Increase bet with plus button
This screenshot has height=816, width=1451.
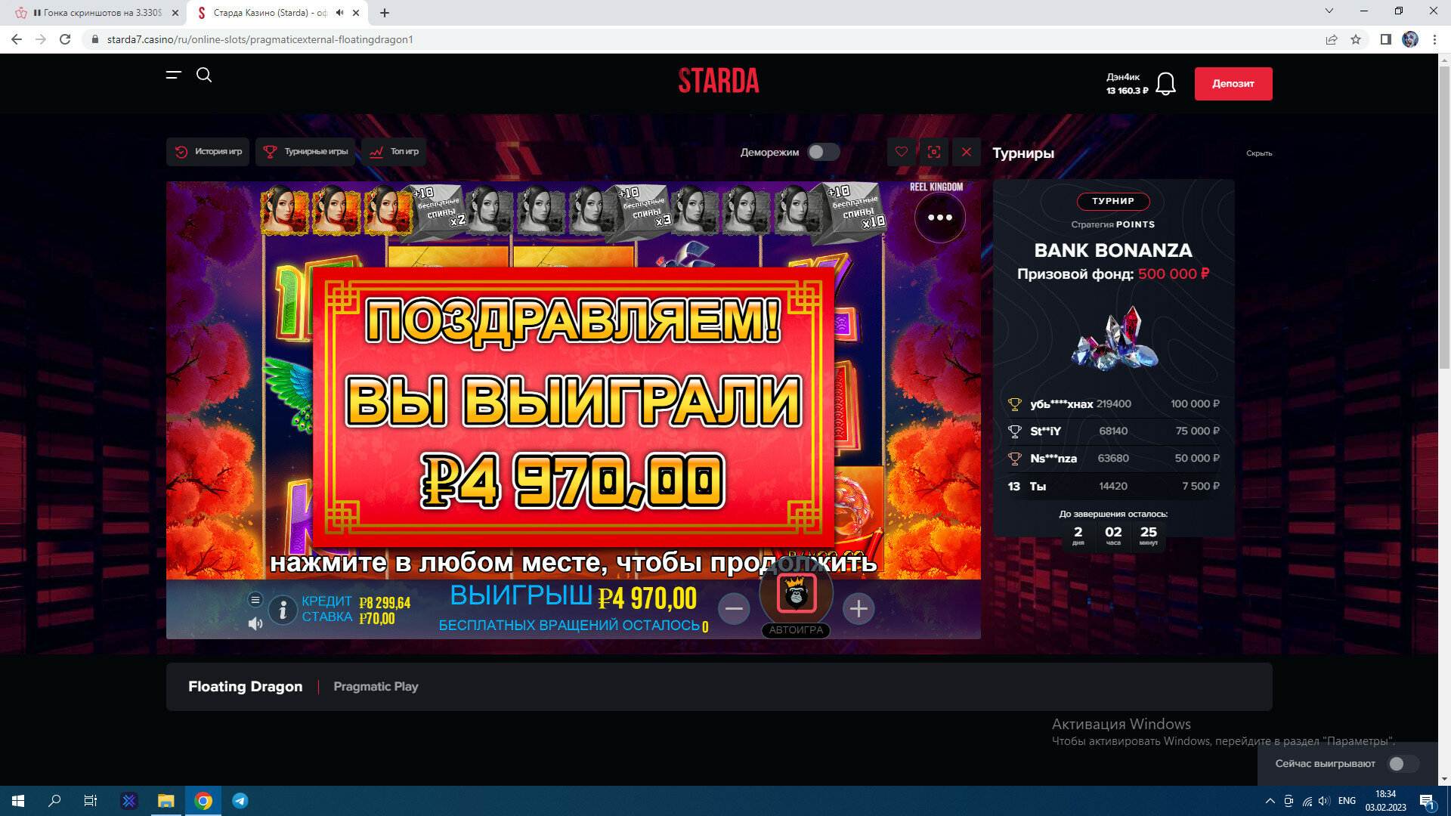[x=859, y=609]
